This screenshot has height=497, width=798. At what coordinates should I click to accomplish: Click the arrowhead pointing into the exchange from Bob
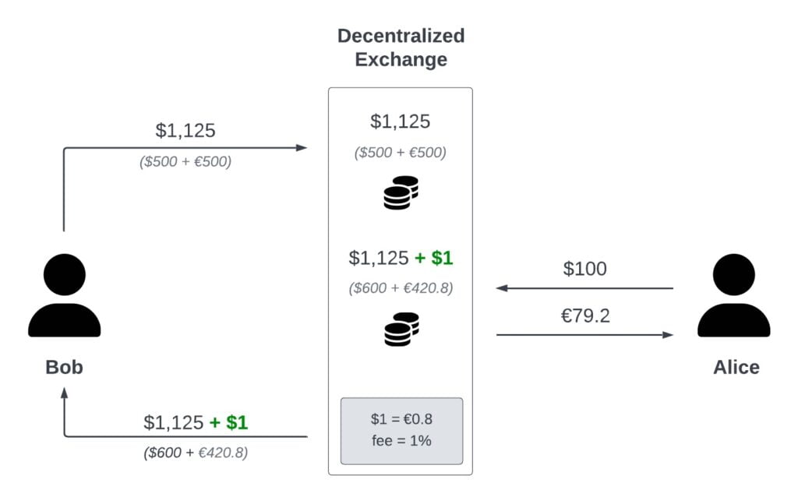[x=302, y=147]
